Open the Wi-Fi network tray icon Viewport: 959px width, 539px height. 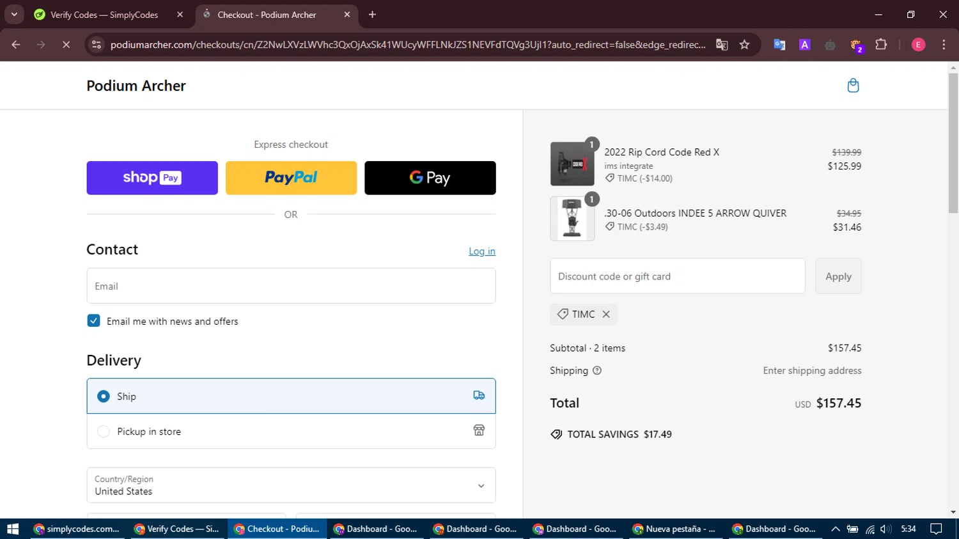(x=870, y=529)
